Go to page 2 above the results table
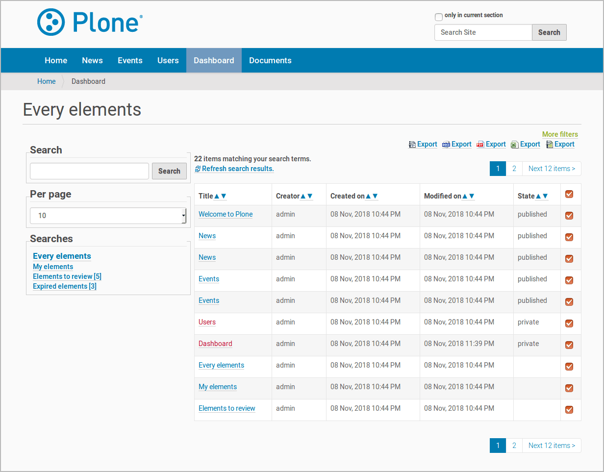The image size is (604, 472). click(x=514, y=169)
